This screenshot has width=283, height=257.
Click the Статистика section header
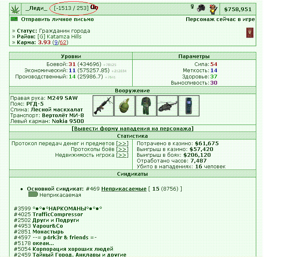(133, 136)
